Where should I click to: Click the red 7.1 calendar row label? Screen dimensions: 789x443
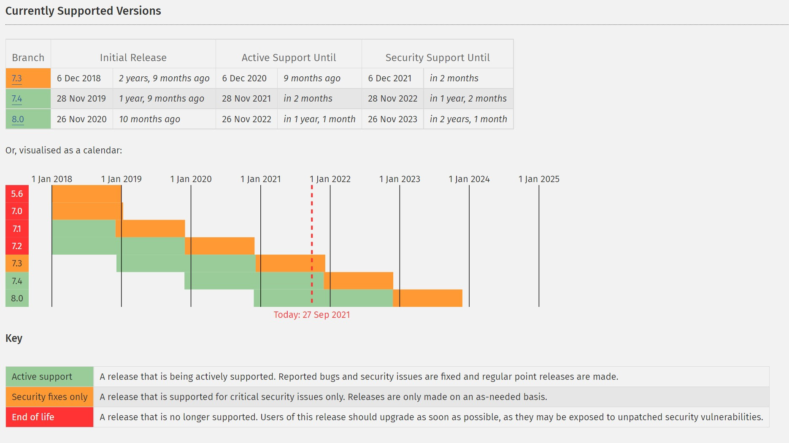click(17, 229)
